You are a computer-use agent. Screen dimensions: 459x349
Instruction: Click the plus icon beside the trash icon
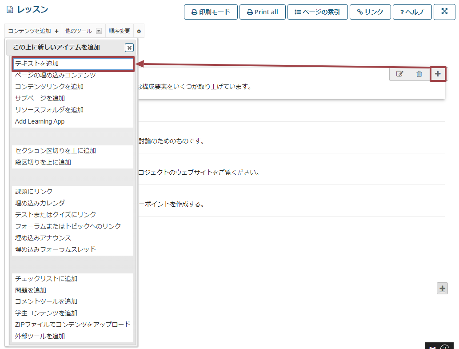tap(438, 74)
